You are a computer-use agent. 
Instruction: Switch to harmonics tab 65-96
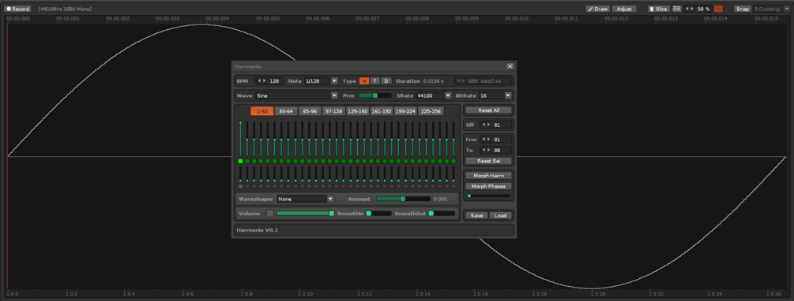(x=310, y=111)
